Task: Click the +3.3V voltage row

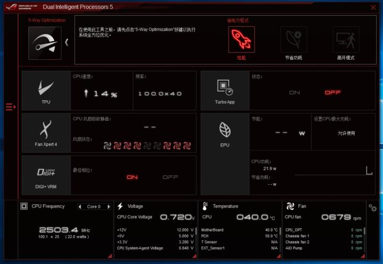Action: (155, 242)
